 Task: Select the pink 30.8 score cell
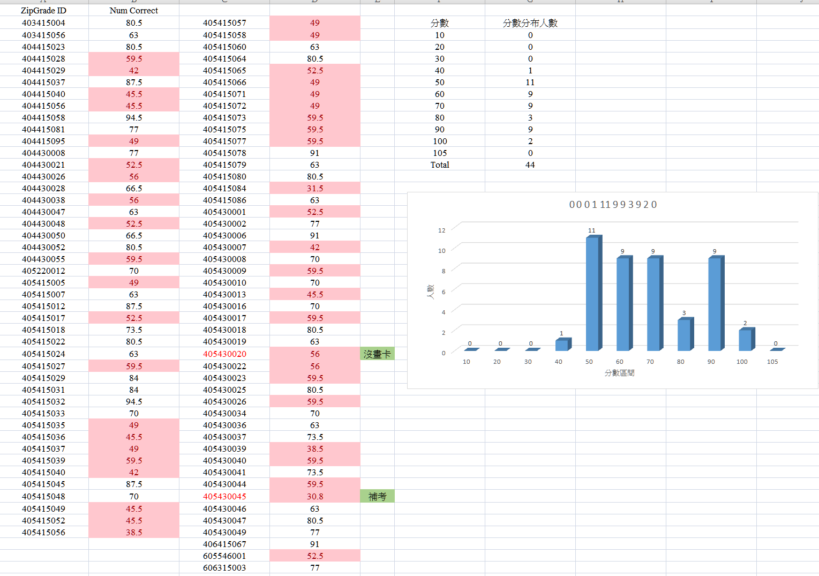(x=314, y=497)
